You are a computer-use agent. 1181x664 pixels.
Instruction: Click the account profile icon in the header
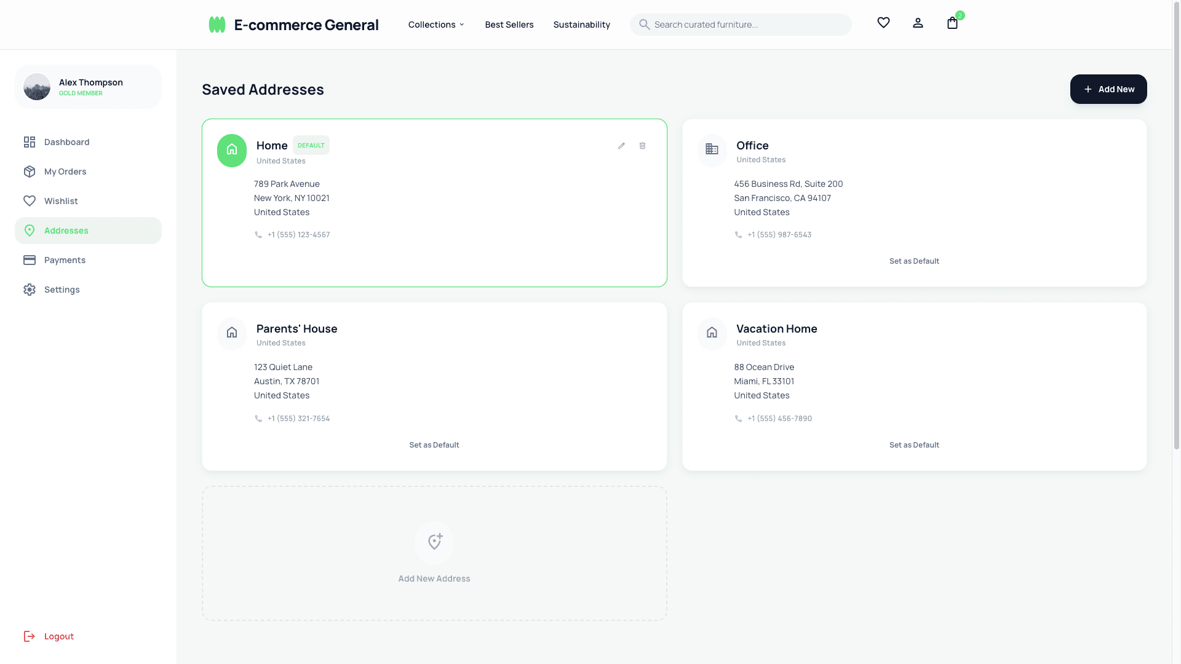pos(918,23)
